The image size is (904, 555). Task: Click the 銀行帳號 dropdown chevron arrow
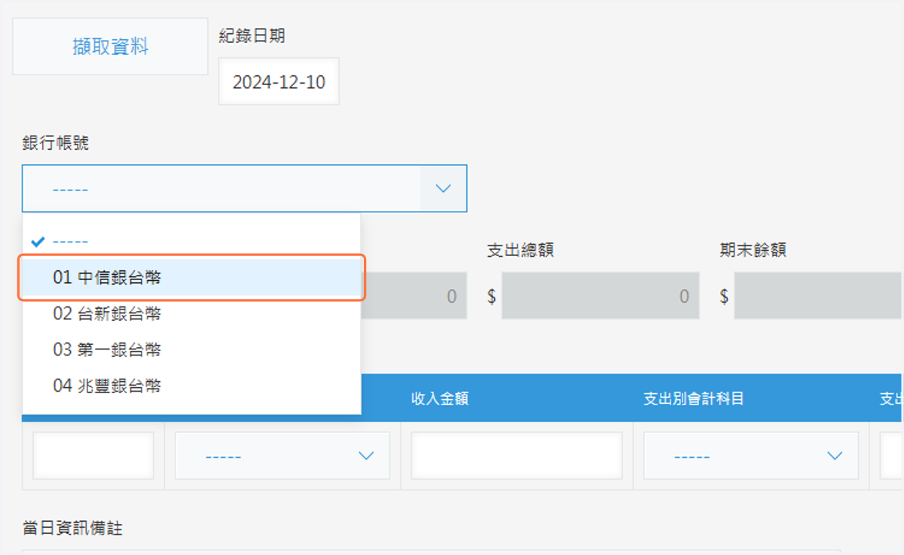[x=443, y=188]
